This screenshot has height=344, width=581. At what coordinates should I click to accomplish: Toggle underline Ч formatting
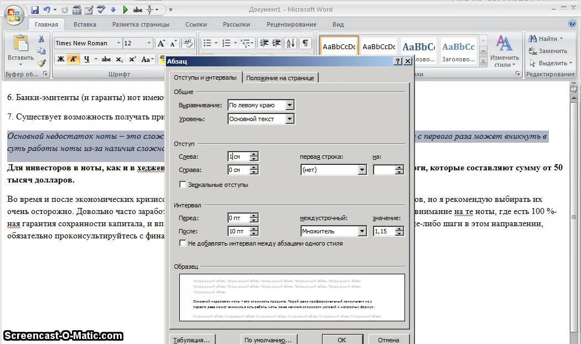86,59
